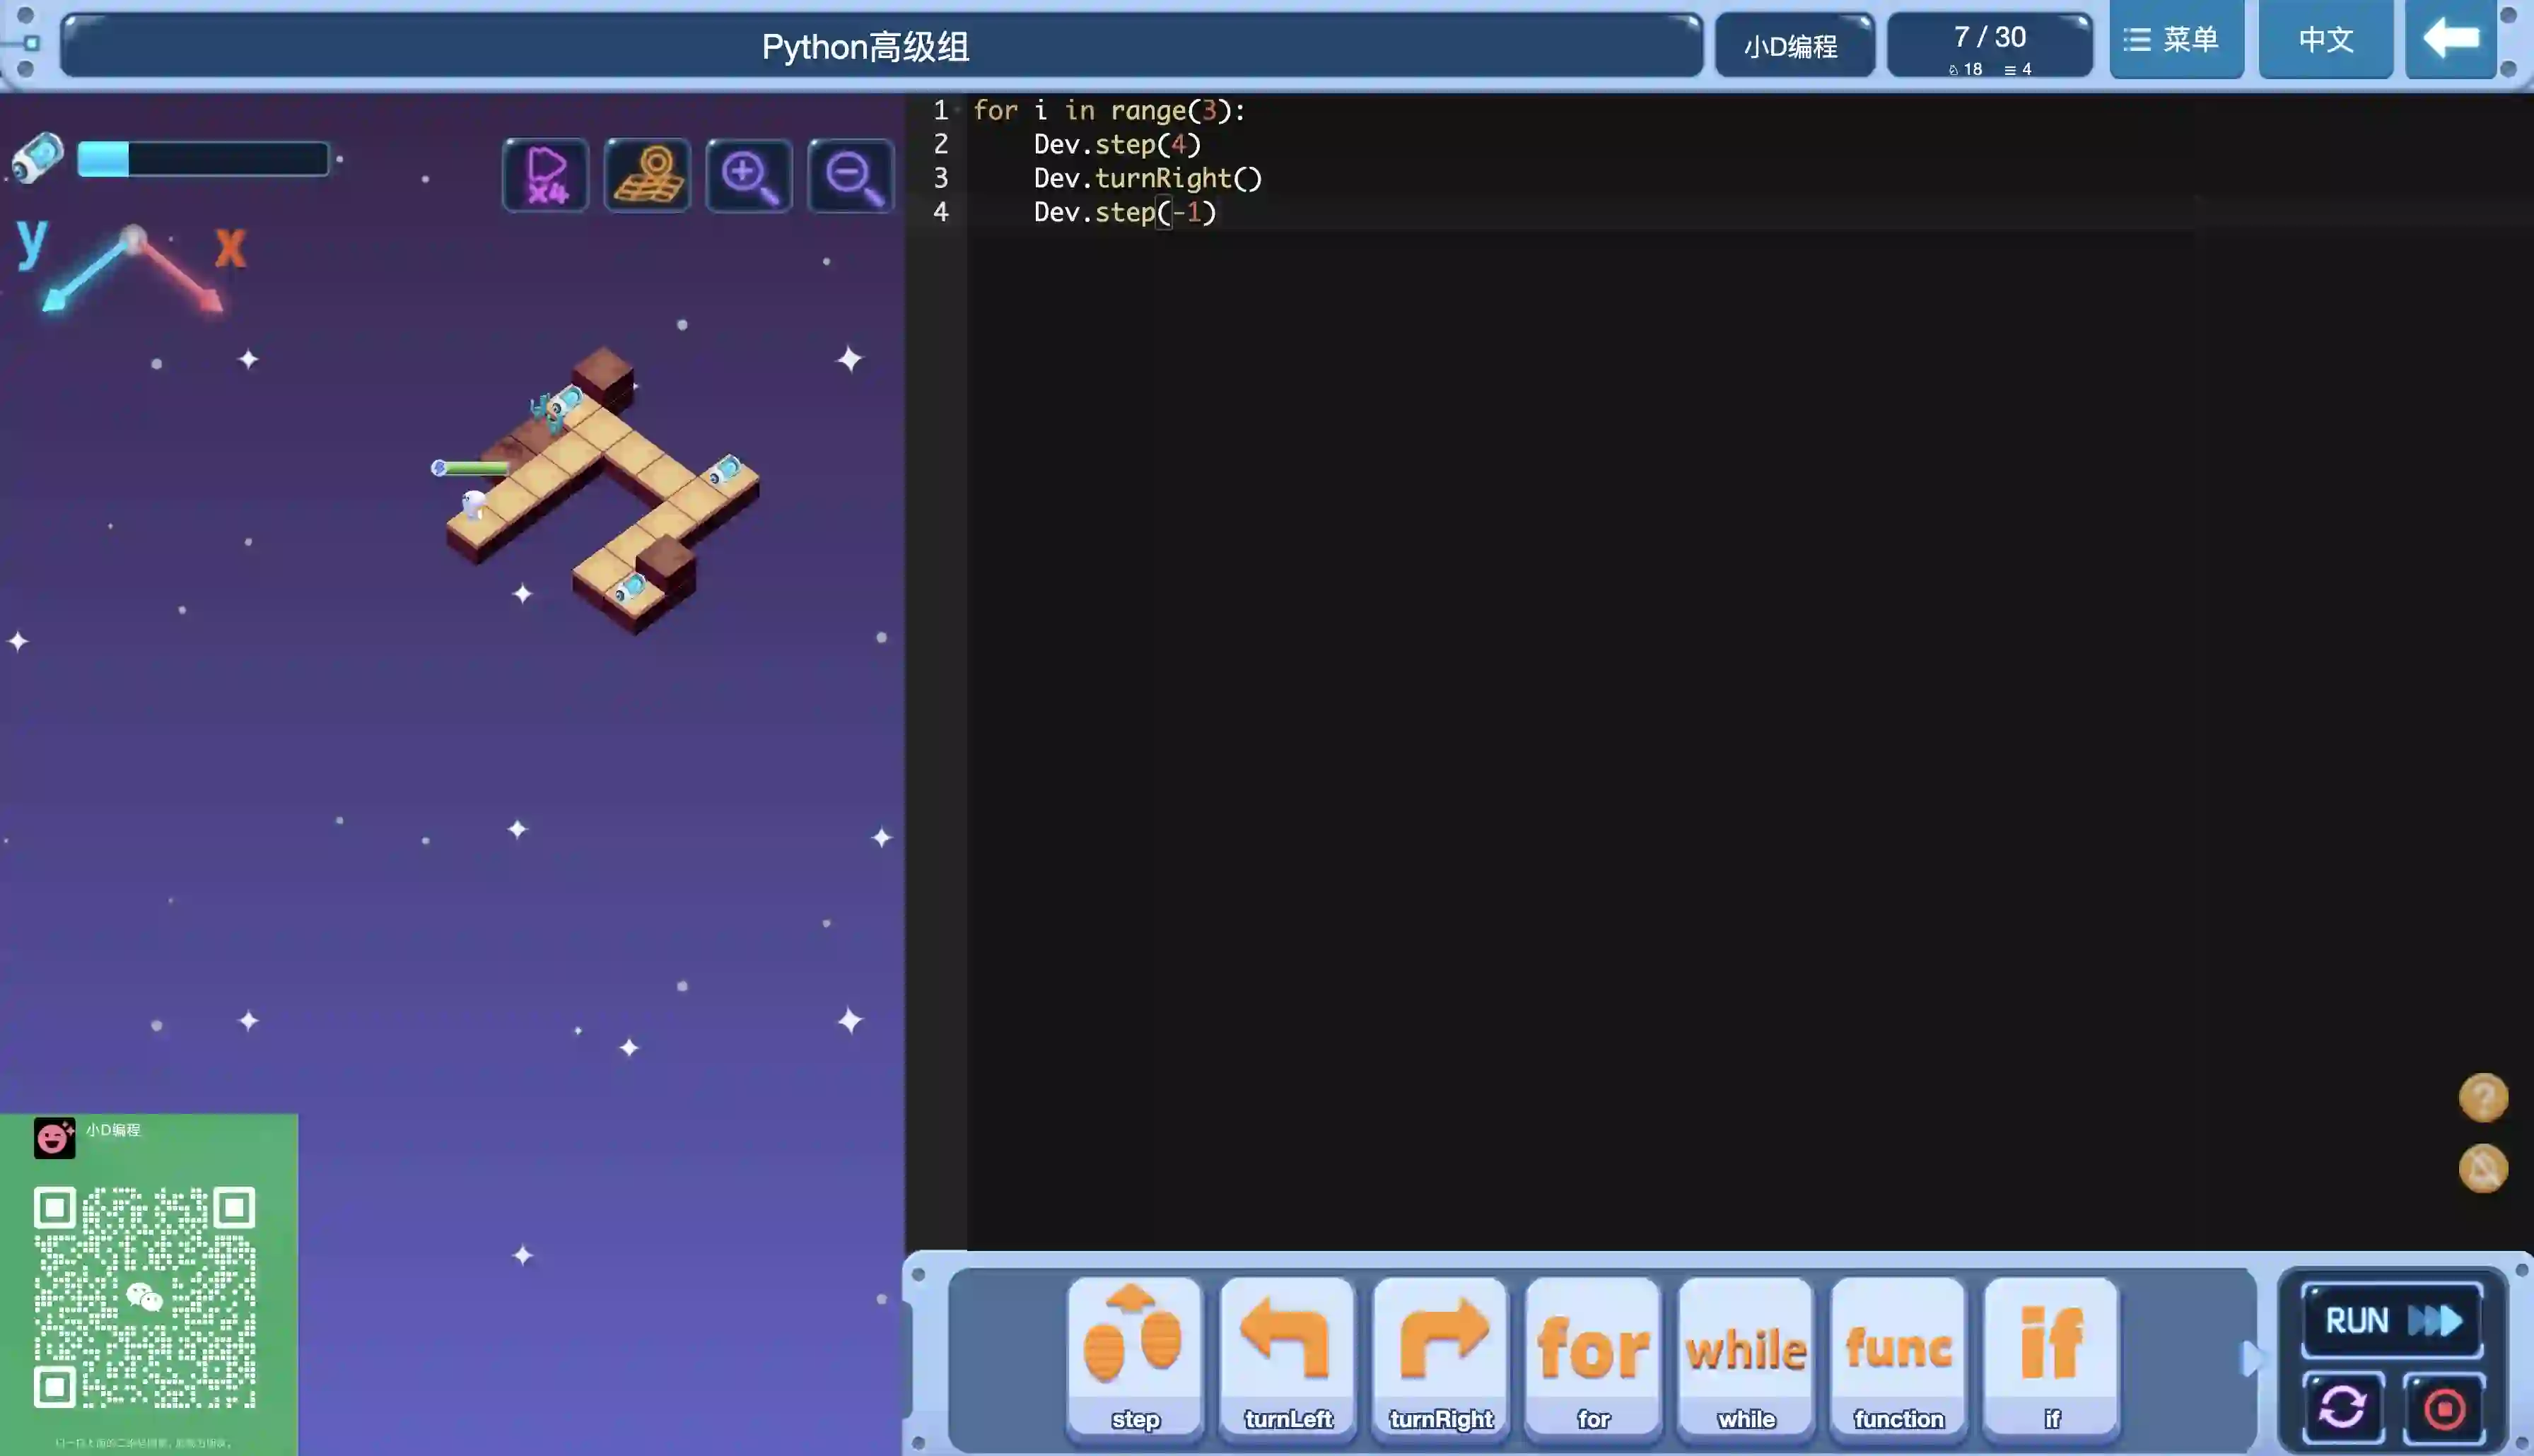Image resolution: width=2534 pixels, height=1456 pixels.
Task: Add a function definition block
Action: tap(1898, 1355)
